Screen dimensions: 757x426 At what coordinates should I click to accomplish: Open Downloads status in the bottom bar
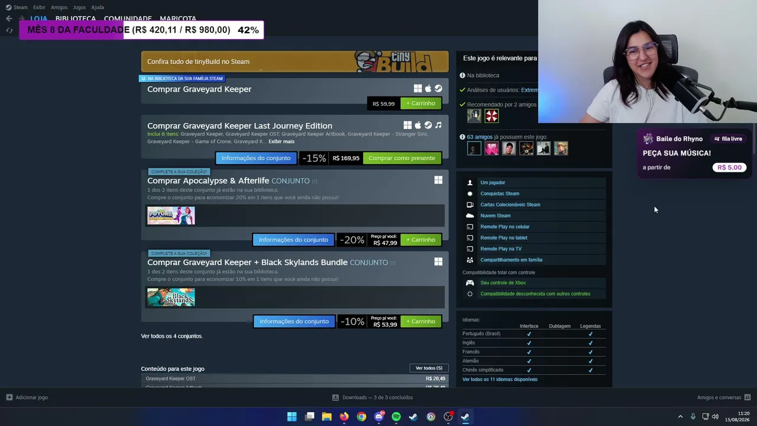click(x=373, y=398)
